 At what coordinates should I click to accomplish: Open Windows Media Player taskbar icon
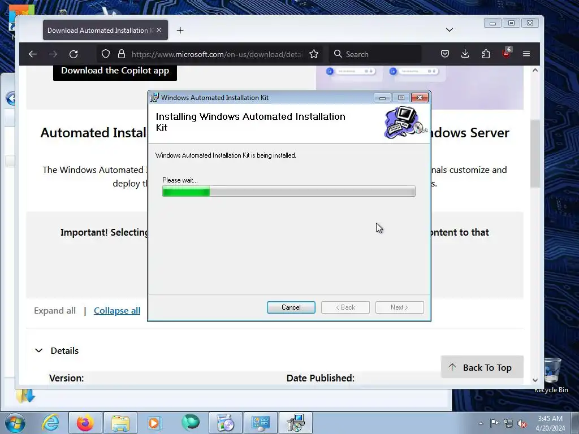(x=154, y=423)
